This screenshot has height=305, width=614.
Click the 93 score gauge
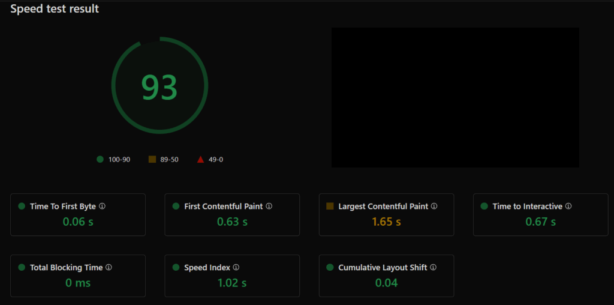click(159, 86)
